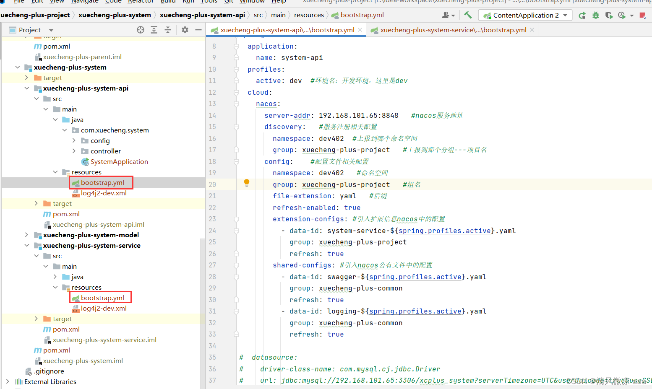
Task: Fold the application block at line 8
Action: [236, 46]
